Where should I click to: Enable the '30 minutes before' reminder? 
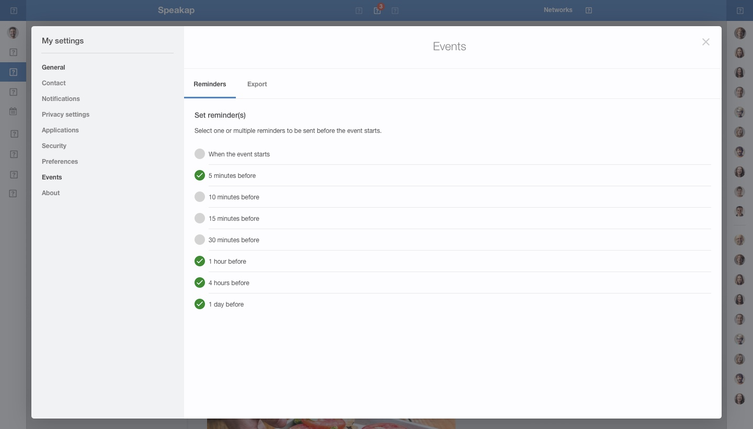(x=200, y=240)
